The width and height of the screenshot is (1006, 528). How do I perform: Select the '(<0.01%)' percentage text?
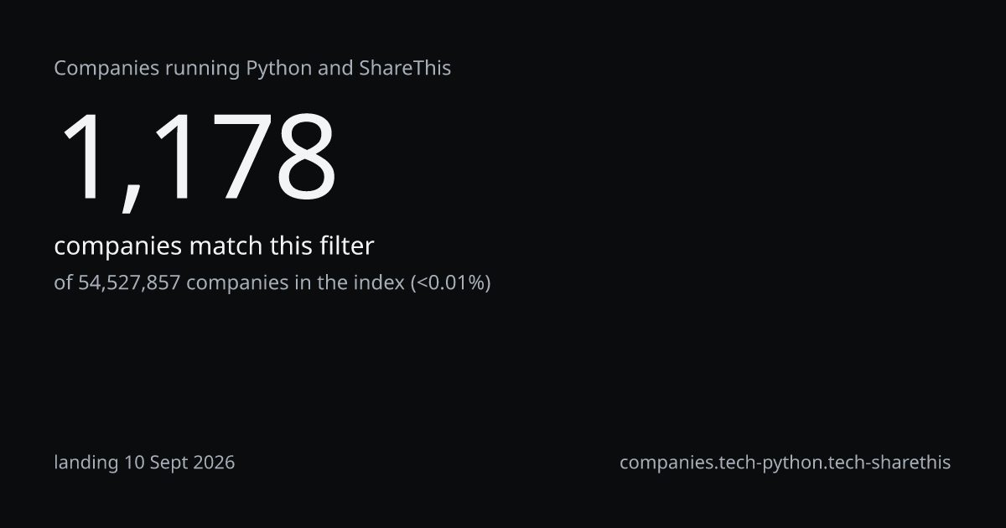click(x=450, y=283)
